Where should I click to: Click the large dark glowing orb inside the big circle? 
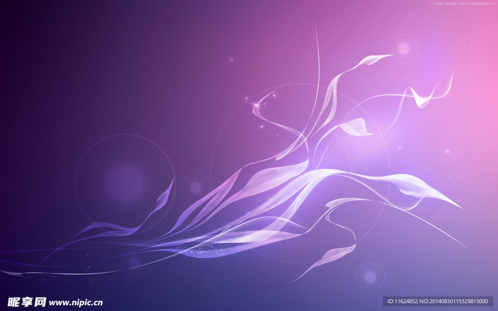tap(125, 183)
